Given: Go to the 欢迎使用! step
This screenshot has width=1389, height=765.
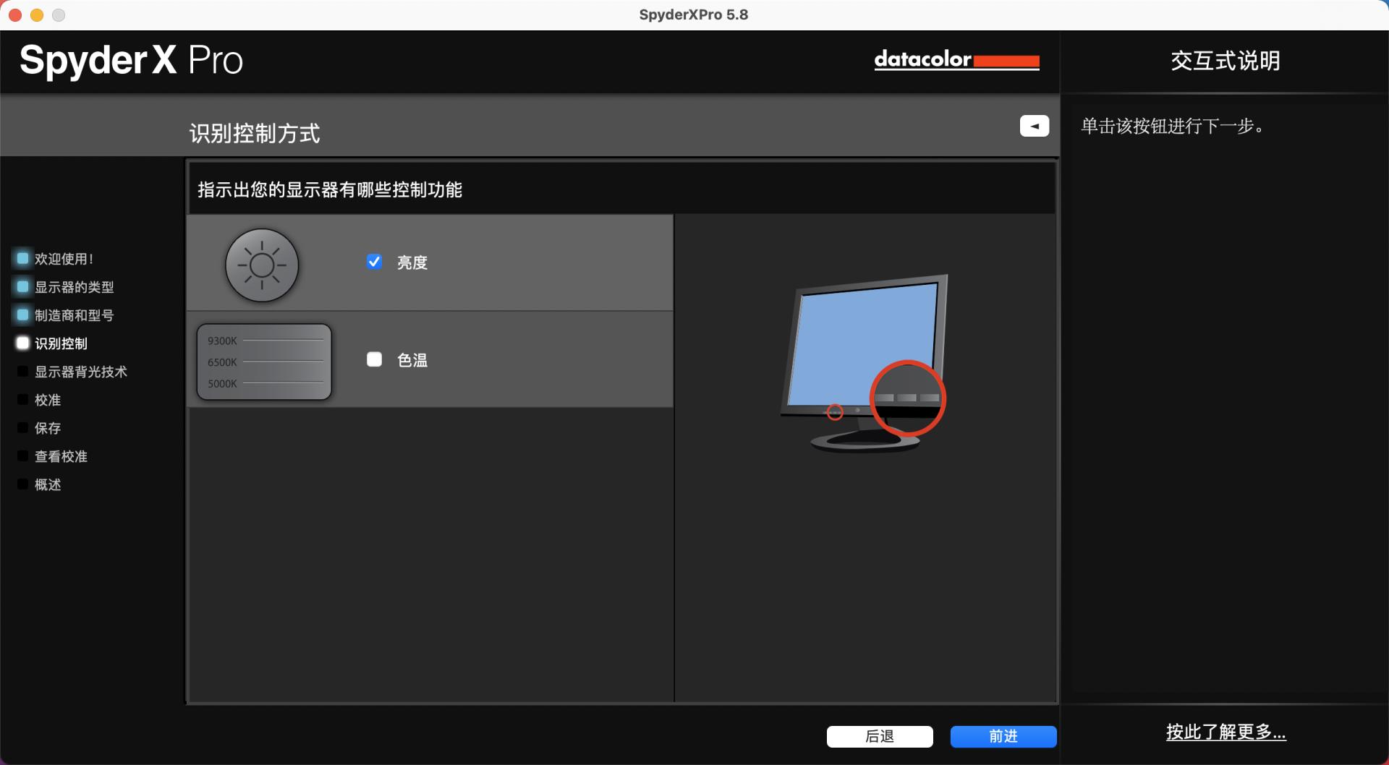Looking at the screenshot, I should pos(64,259).
